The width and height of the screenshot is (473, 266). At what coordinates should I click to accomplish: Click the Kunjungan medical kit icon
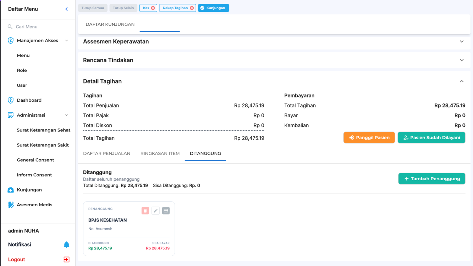[x=11, y=190]
